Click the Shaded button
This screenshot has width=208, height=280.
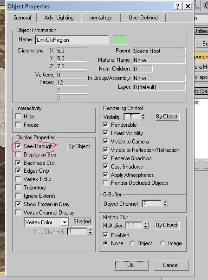[x=82, y=221]
